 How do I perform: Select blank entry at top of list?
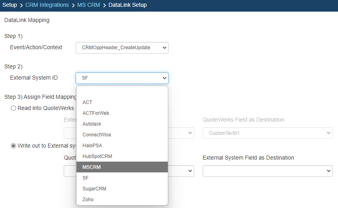tap(122, 92)
